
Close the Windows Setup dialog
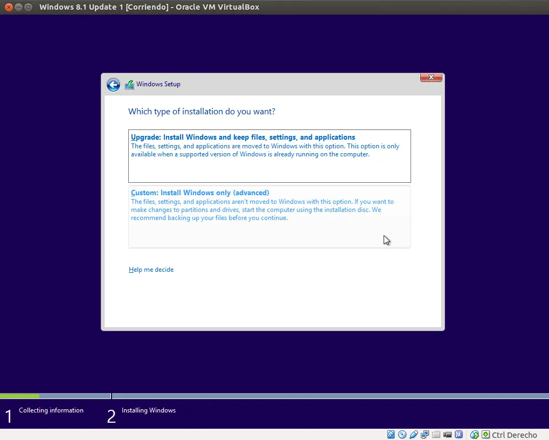tap(431, 77)
